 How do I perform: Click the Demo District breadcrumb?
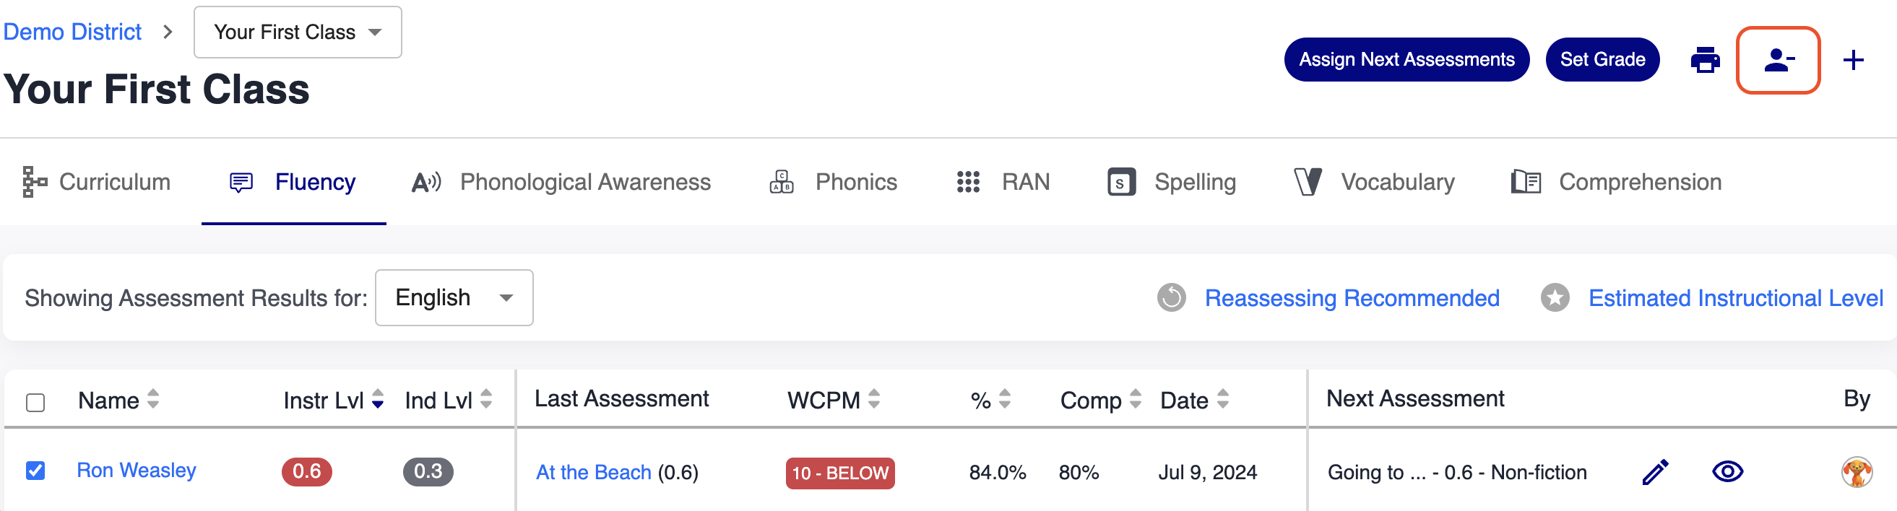(72, 32)
